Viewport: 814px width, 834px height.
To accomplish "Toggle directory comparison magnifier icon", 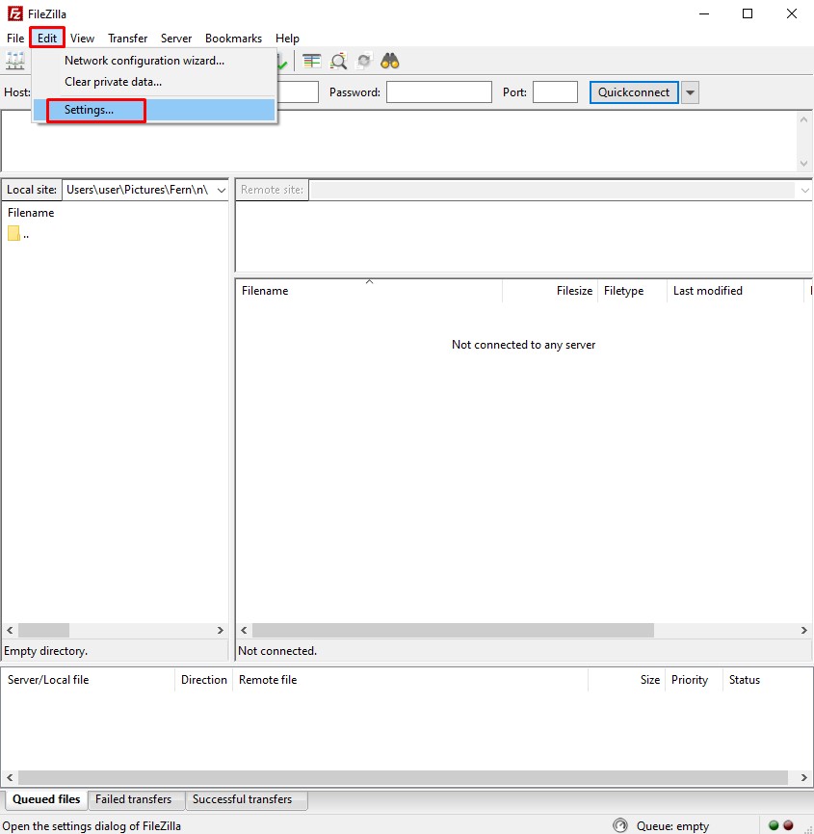I will pos(338,62).
